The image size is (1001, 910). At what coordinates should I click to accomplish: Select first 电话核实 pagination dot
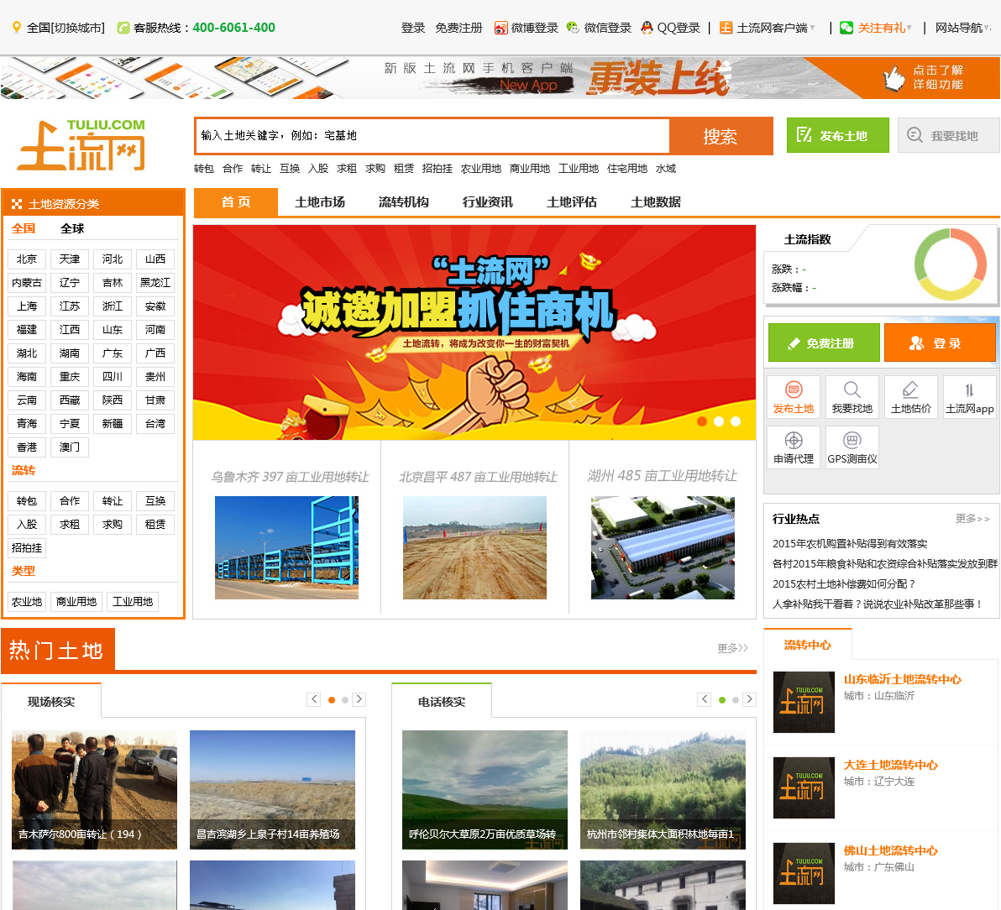point(722,700)
